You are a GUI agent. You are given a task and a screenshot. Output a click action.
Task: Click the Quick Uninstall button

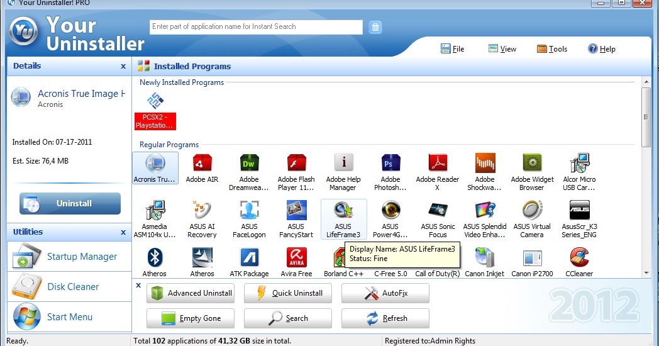point(288,293)
